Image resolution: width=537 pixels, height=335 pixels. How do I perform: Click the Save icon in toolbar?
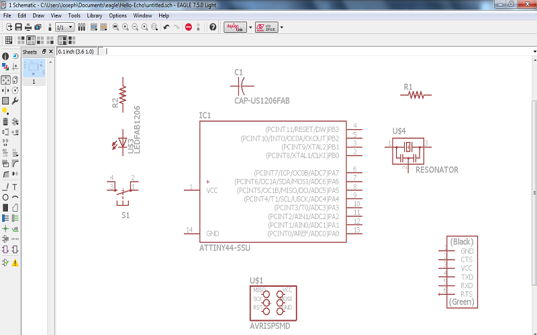(x=19, y=27)
